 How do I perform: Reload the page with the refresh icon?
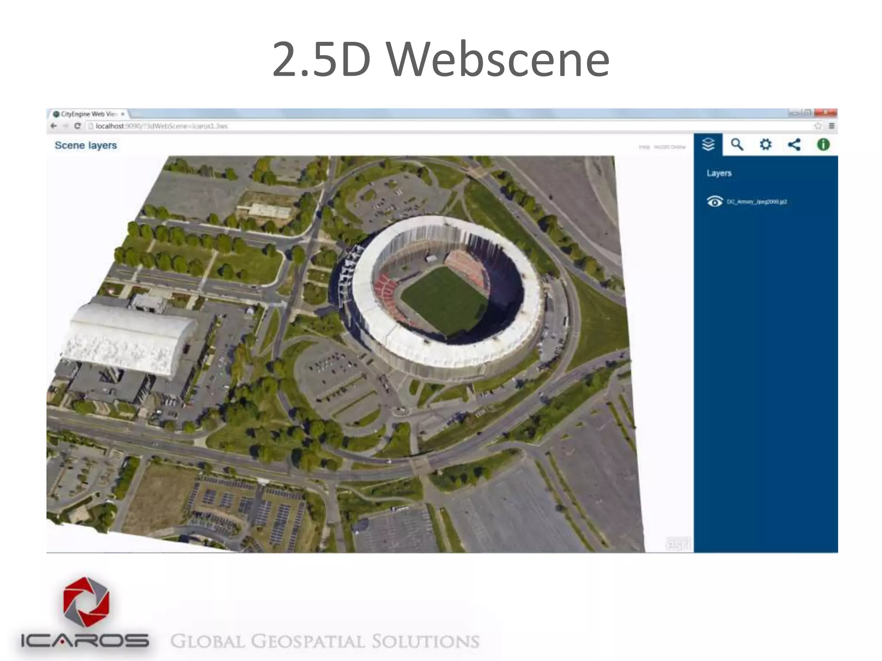tap(78, 126)
